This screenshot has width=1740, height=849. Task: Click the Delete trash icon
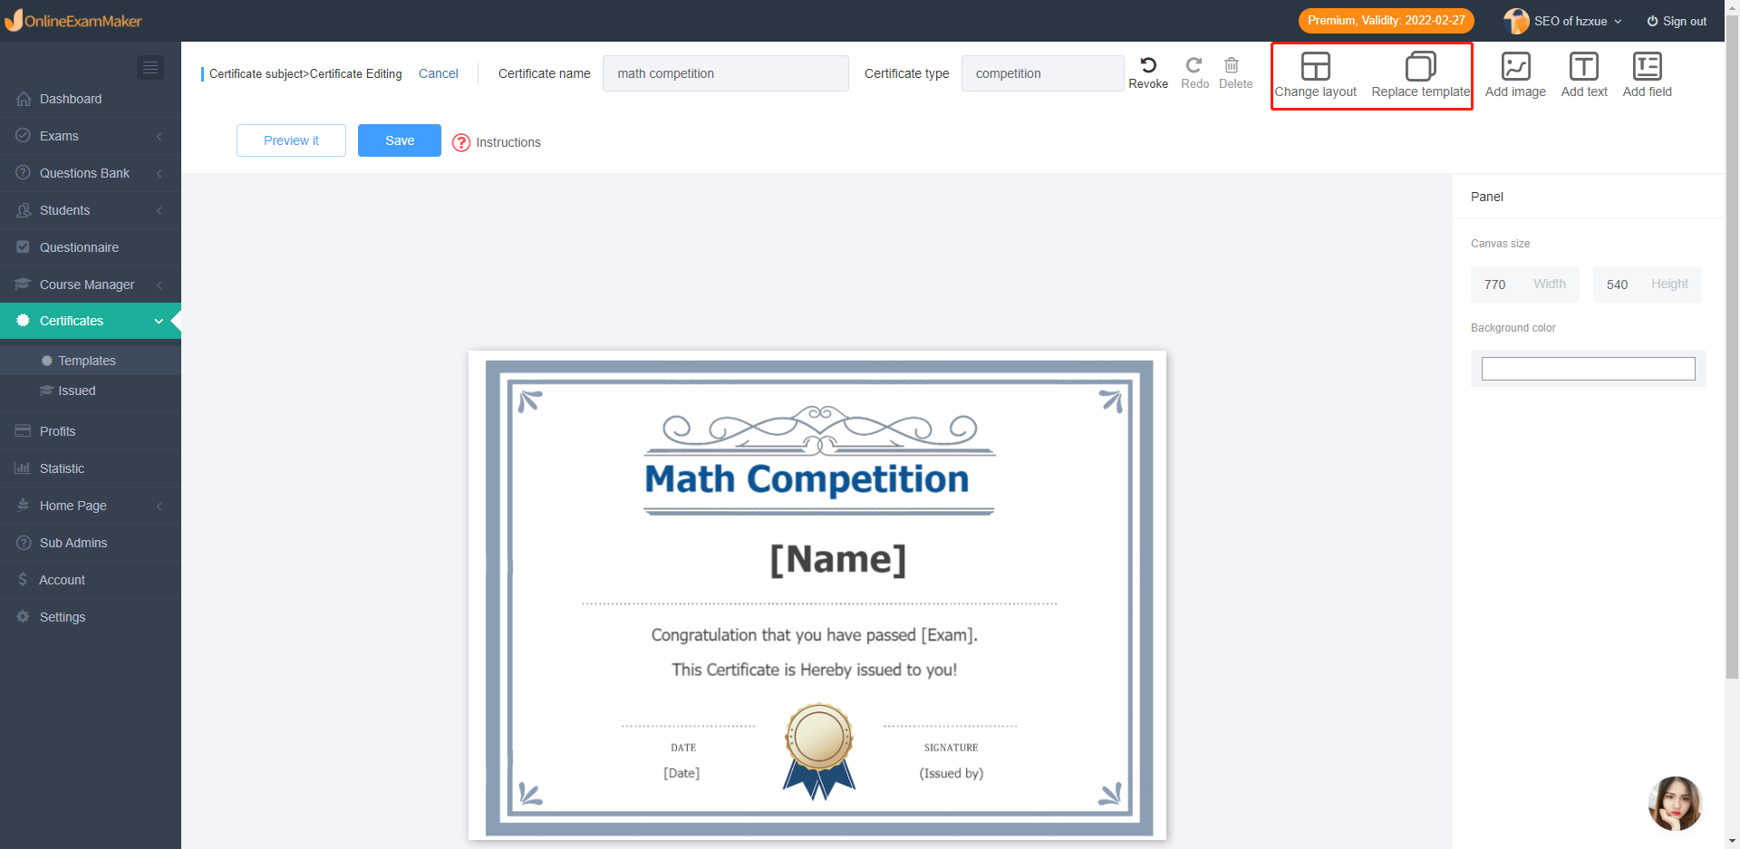[1232, 65]
